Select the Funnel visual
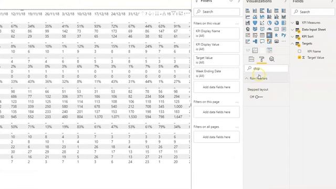This screenshot has height=189, width=336. (255, 23)
